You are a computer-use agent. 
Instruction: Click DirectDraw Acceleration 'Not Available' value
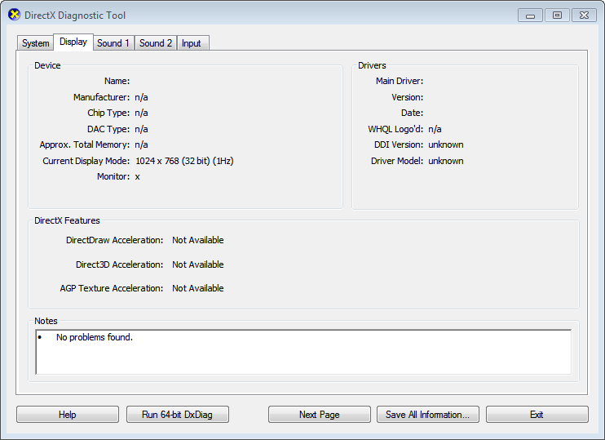(198, 240)
